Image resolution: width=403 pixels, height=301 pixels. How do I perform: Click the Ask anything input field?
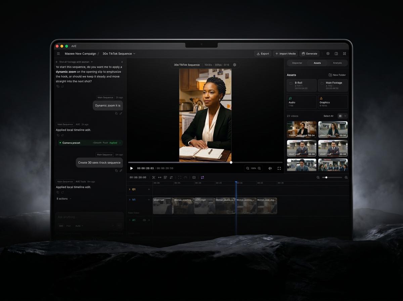click(x=89, y=217)
